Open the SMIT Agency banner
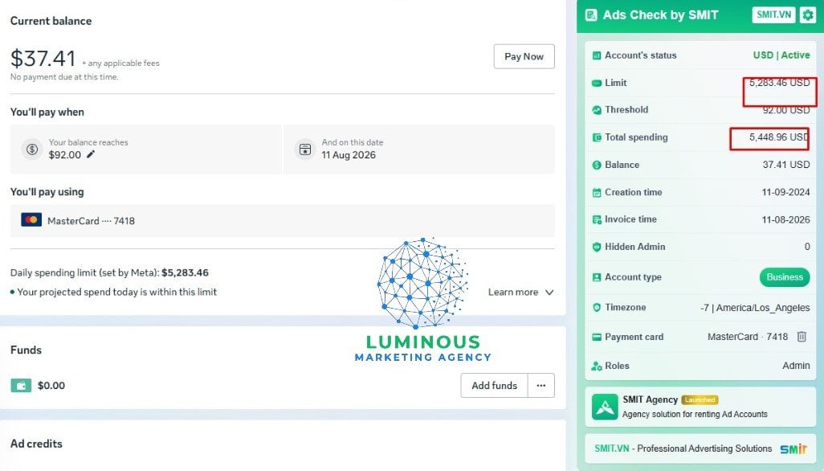 click(x=700, y=407)
